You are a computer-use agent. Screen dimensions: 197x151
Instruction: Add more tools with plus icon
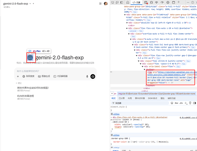coord(178,2)
